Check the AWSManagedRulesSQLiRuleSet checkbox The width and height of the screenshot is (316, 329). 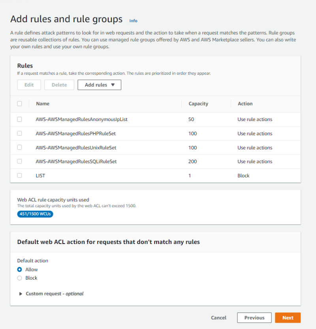[20, 161]
